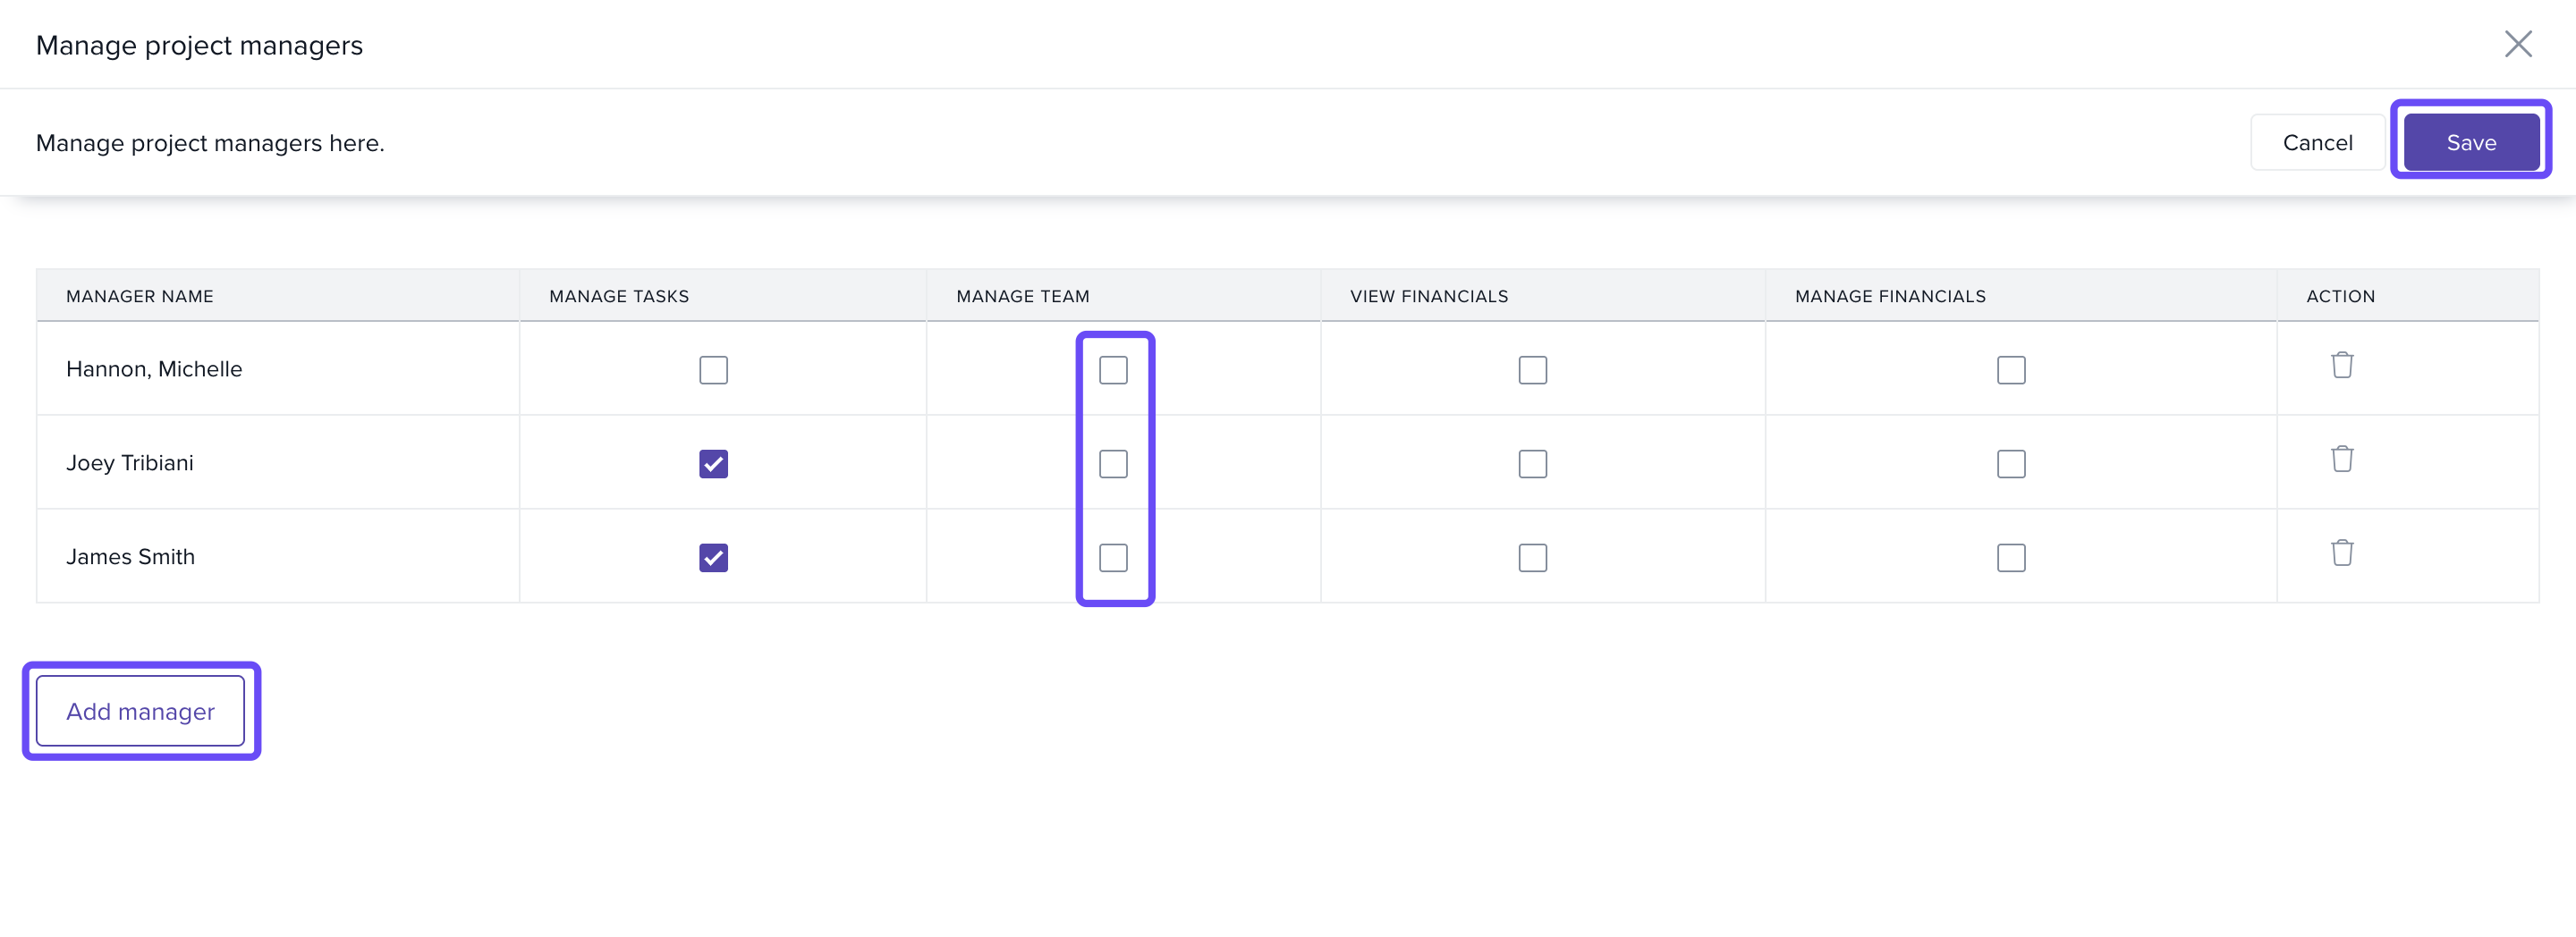Check Manage Financials for James Smith
The height and width of the screenshot is (937, 2576).
[2011, 558]
